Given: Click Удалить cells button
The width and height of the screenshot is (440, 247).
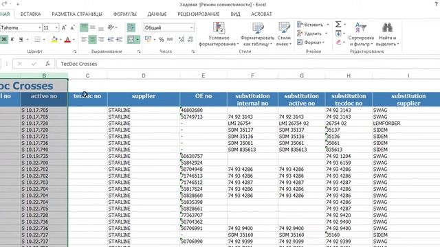Looking at the screenshot, I should [x=309, y=34].
